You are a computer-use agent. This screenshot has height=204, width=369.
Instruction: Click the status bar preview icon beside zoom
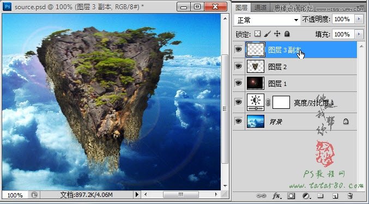[34, 195]
